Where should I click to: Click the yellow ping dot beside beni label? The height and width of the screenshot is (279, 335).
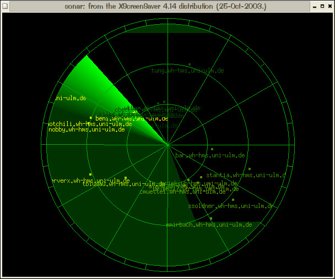91,118
